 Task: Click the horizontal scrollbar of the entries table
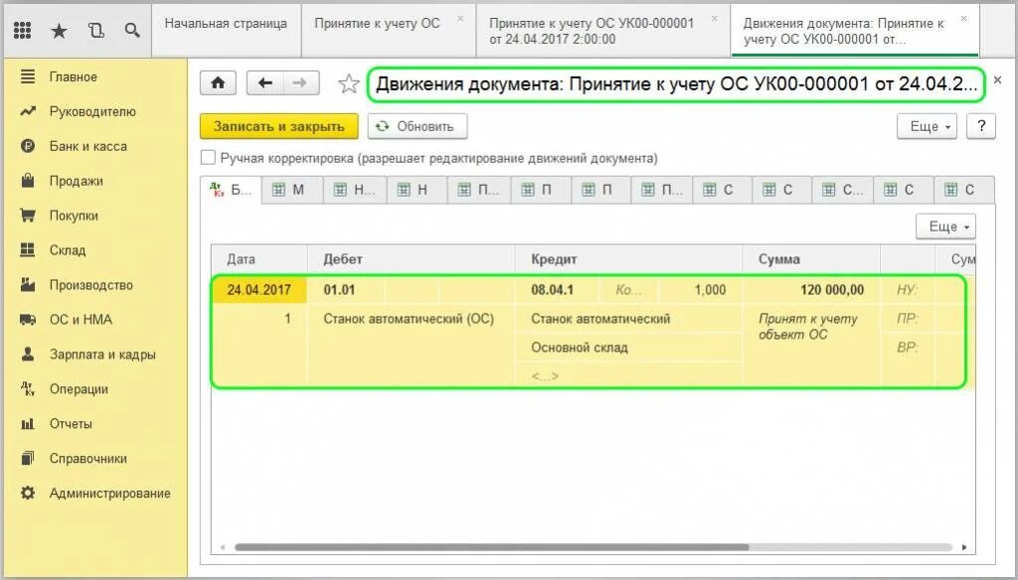491,547
